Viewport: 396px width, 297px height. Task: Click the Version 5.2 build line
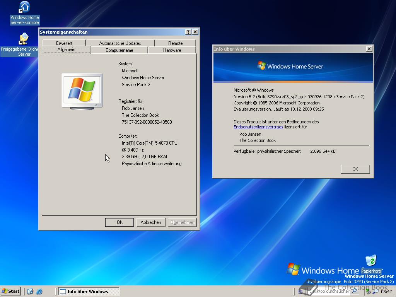tap(299, 97)
